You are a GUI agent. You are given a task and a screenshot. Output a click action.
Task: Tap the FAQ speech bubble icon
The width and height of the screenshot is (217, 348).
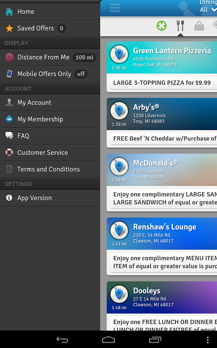click(9, 136)
